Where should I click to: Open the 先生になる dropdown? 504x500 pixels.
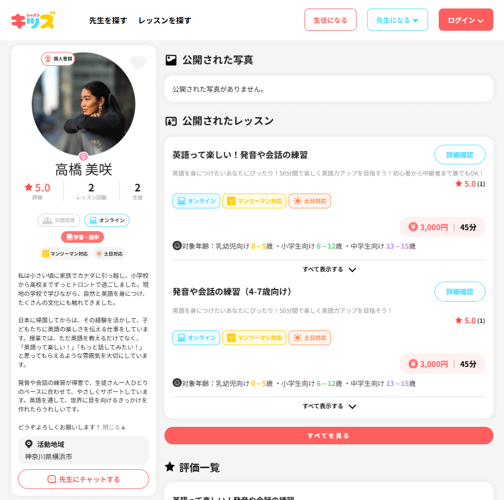tap(397, 20)
